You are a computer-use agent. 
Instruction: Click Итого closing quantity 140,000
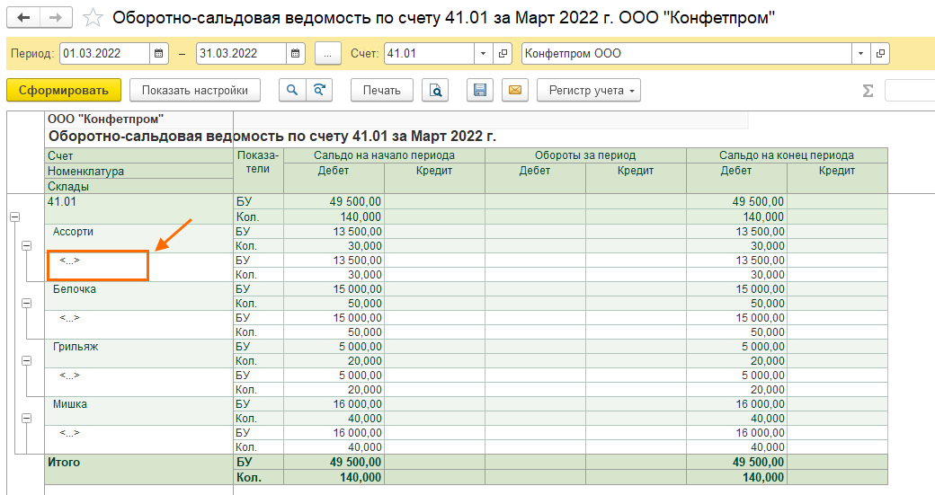click(x=737, y=477)
